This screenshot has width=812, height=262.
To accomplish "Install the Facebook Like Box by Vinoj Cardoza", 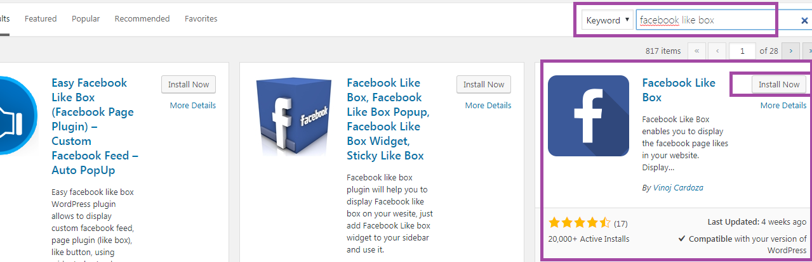I will [778, 85].
